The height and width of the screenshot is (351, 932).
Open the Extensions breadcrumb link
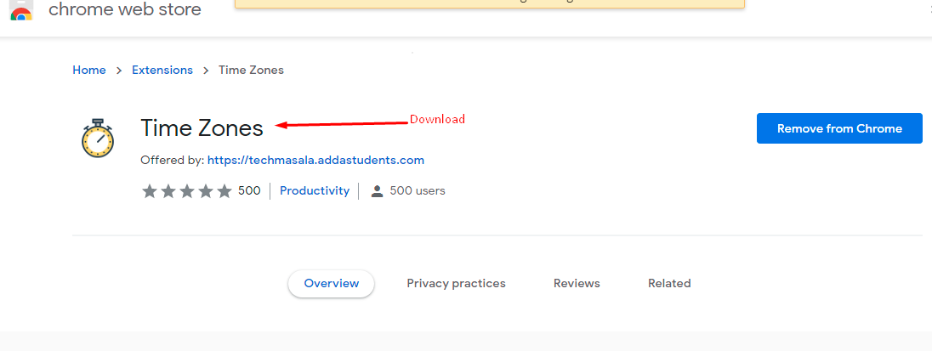click(x=162, y=70)
